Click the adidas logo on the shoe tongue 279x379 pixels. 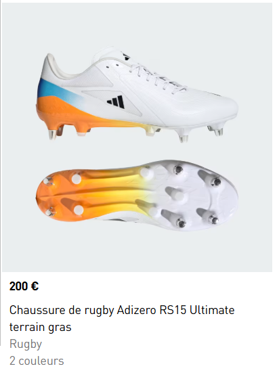tap(126, 56)
